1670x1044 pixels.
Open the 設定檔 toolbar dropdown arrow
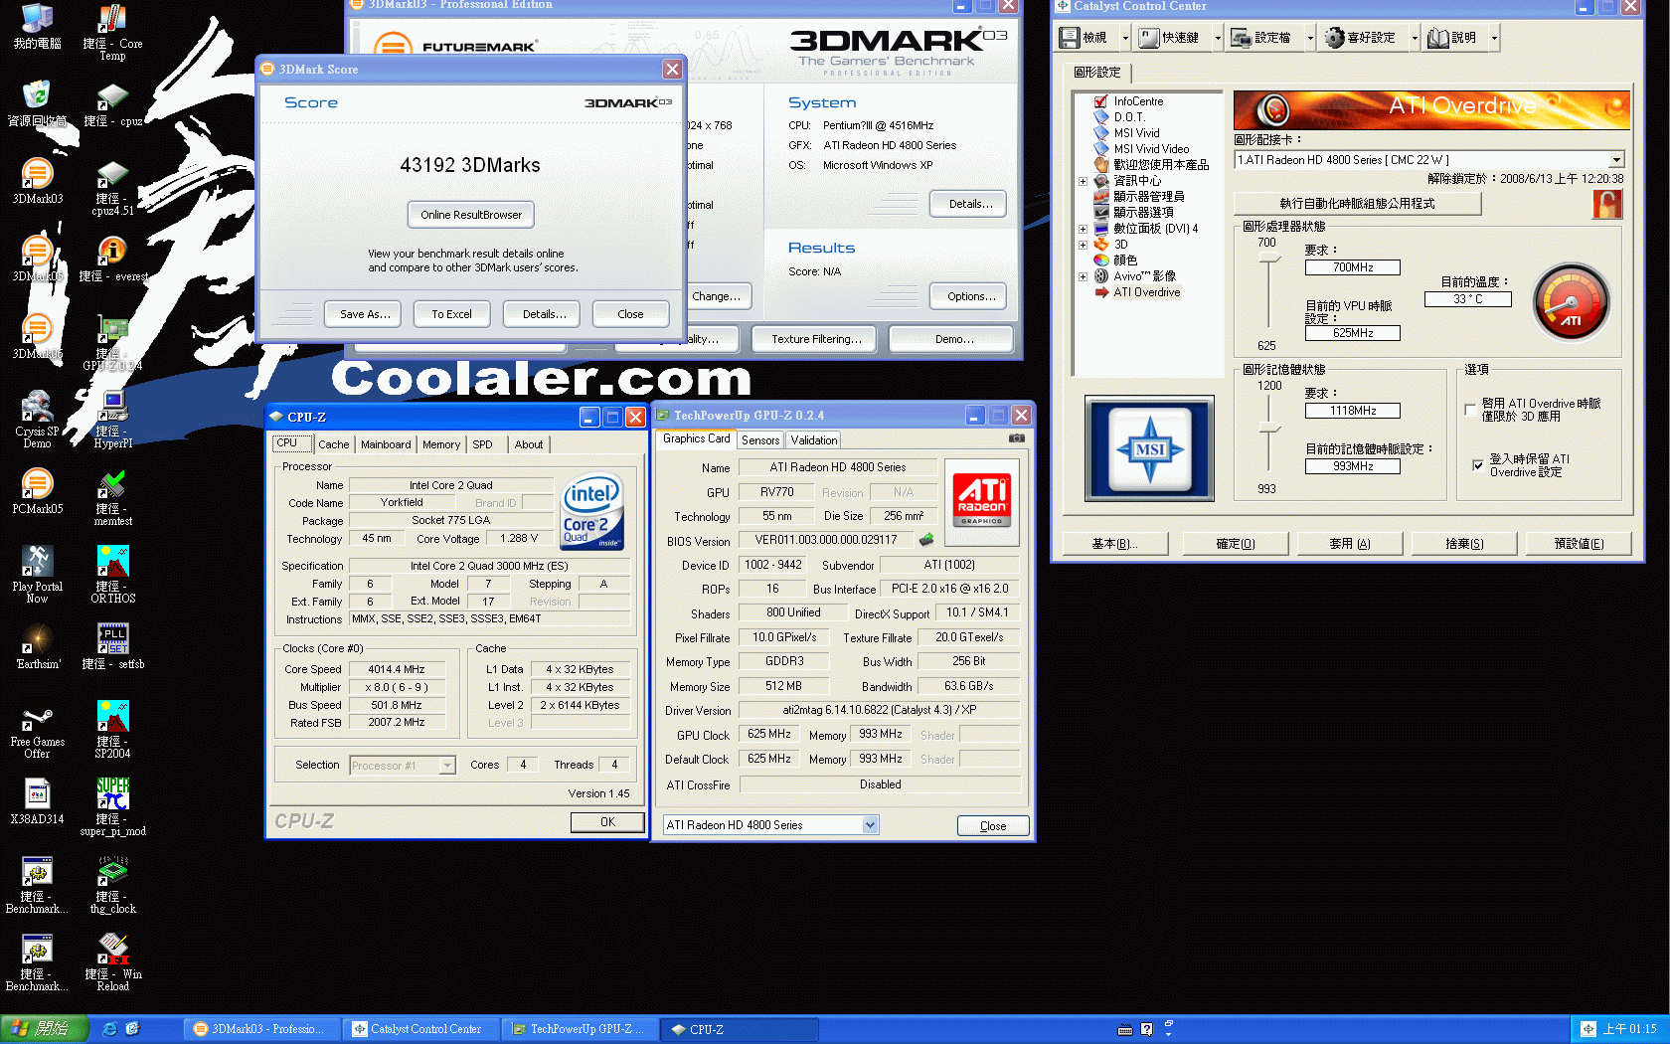(1310, 38)
